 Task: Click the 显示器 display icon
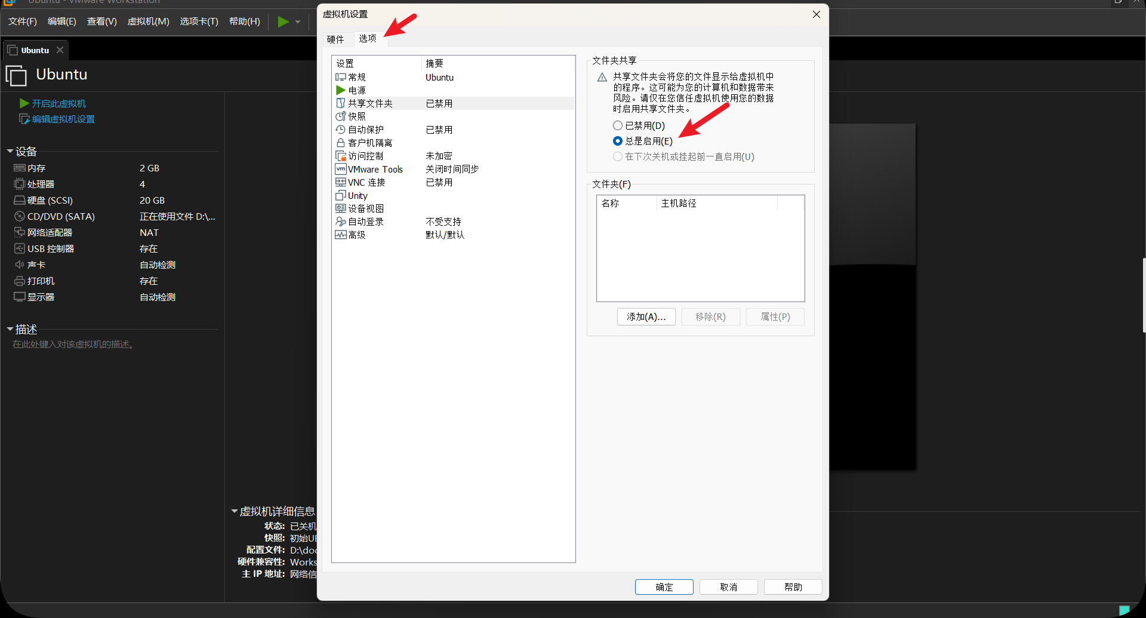[20, 297]
